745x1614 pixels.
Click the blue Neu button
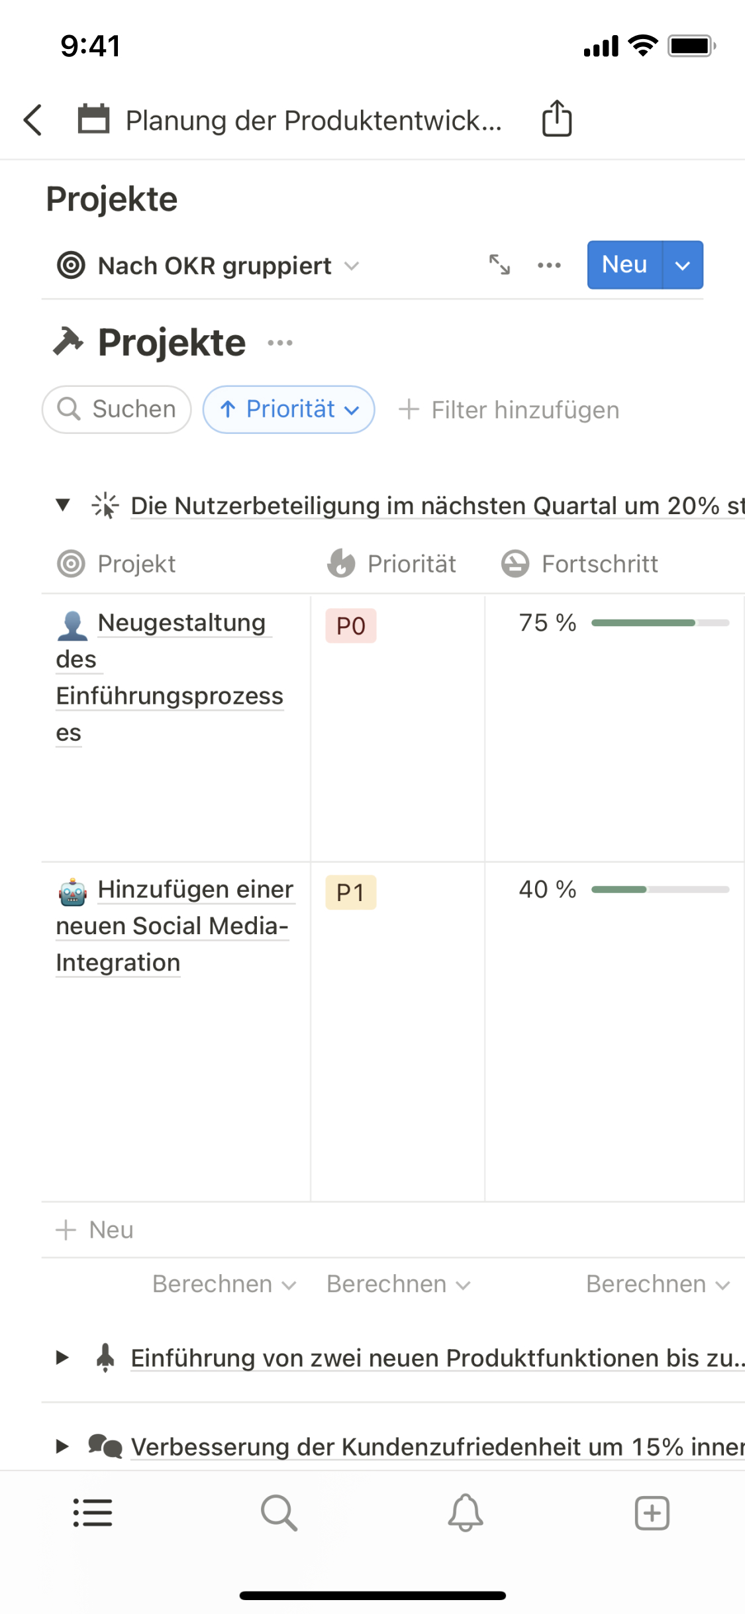pyautogui.click(x=624, y=265)
